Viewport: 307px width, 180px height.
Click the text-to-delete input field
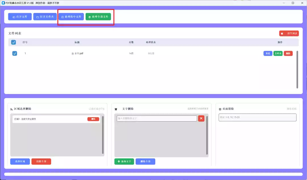coord(157,118)
